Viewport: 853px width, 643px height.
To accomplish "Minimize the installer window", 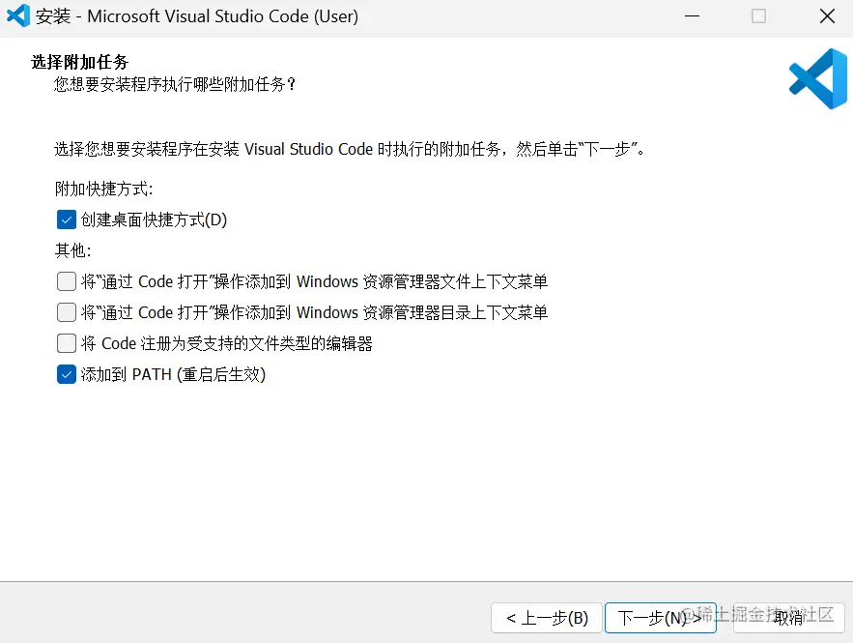I will click(692, 16).
